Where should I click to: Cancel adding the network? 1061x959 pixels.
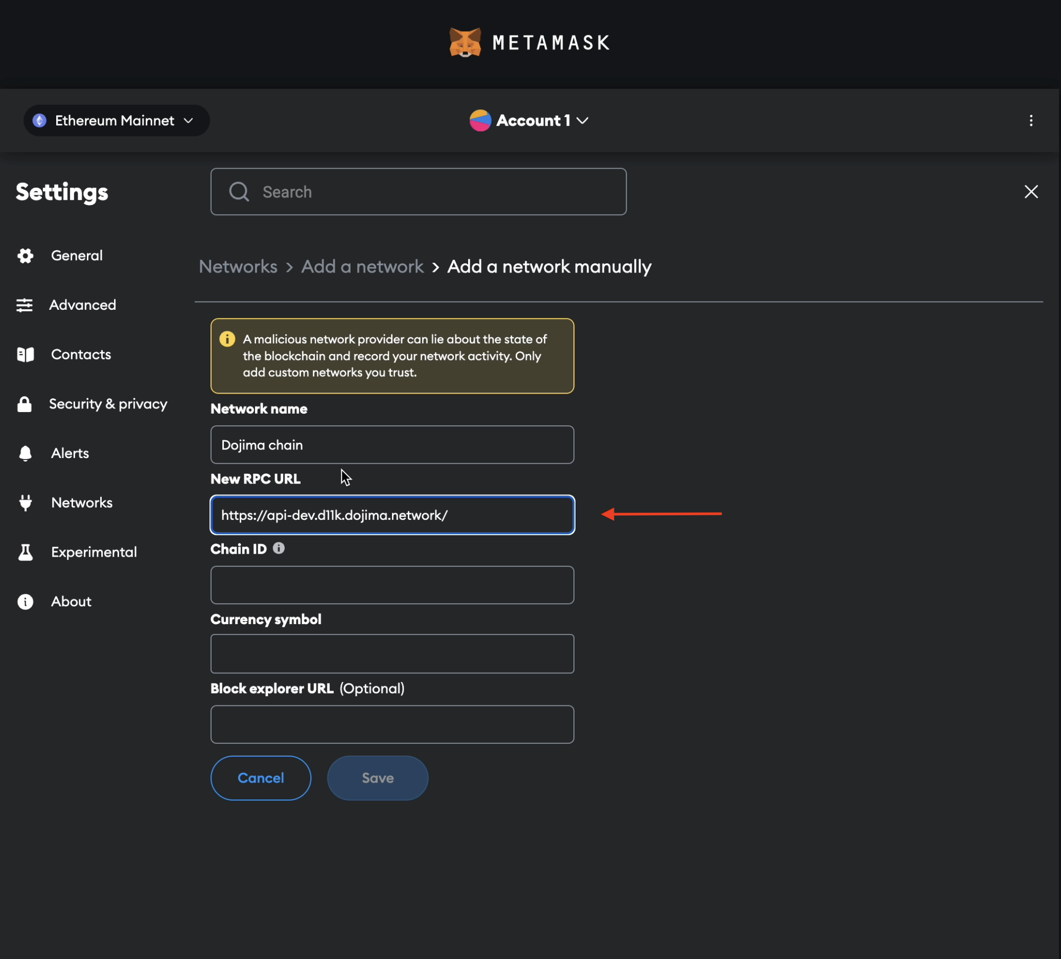(x=261, y=778)
